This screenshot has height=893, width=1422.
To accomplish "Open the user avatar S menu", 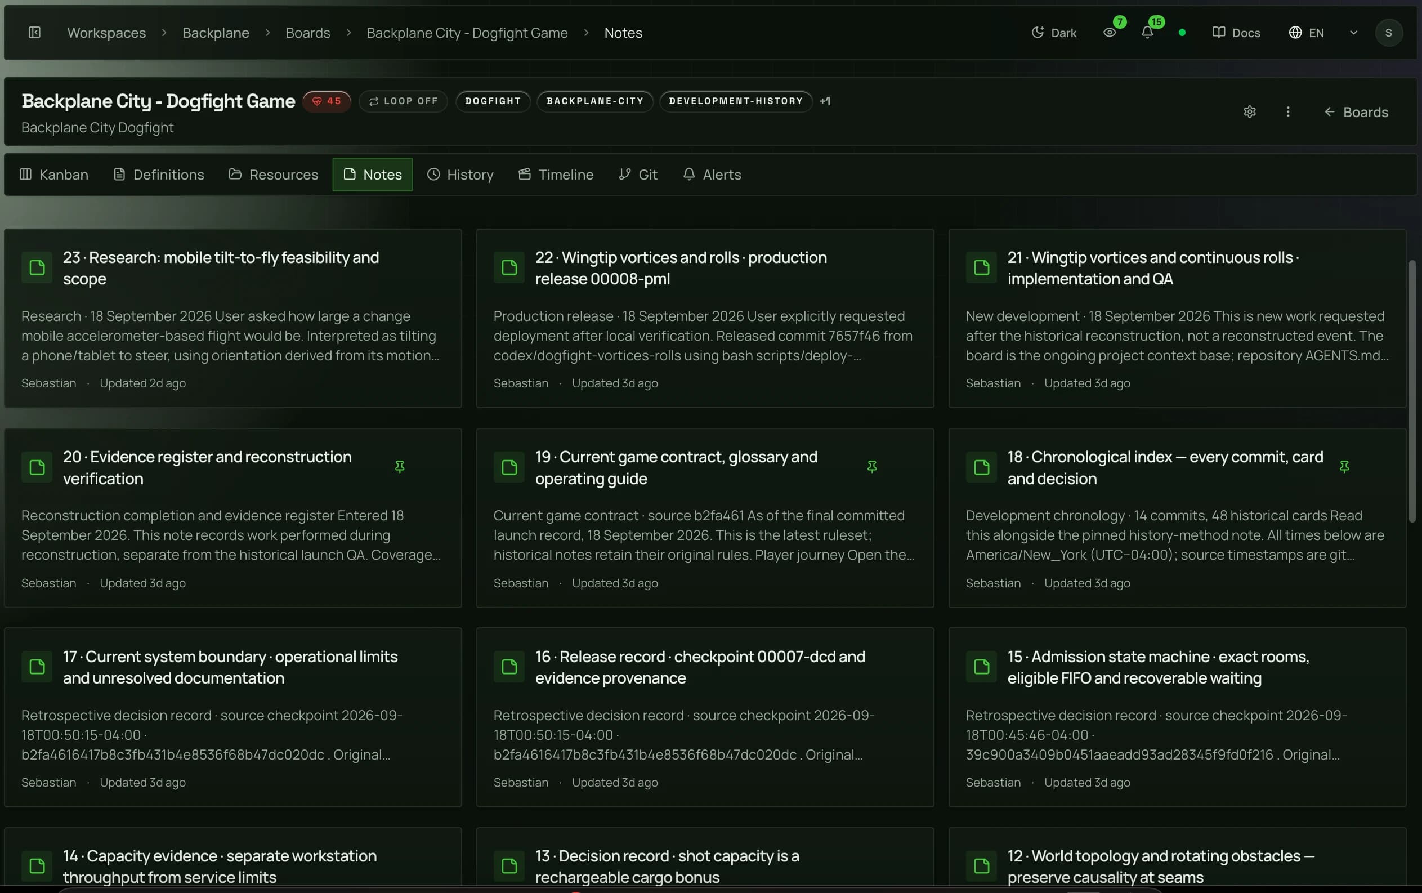I will [x=1388, y=33].
